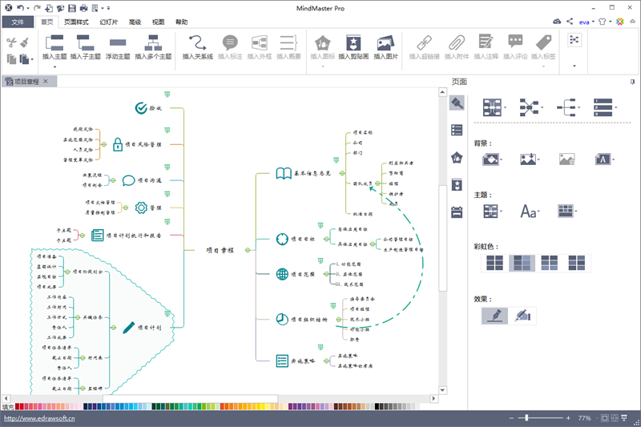Click Insert Note (插入注释) icon

coord(486,42)
